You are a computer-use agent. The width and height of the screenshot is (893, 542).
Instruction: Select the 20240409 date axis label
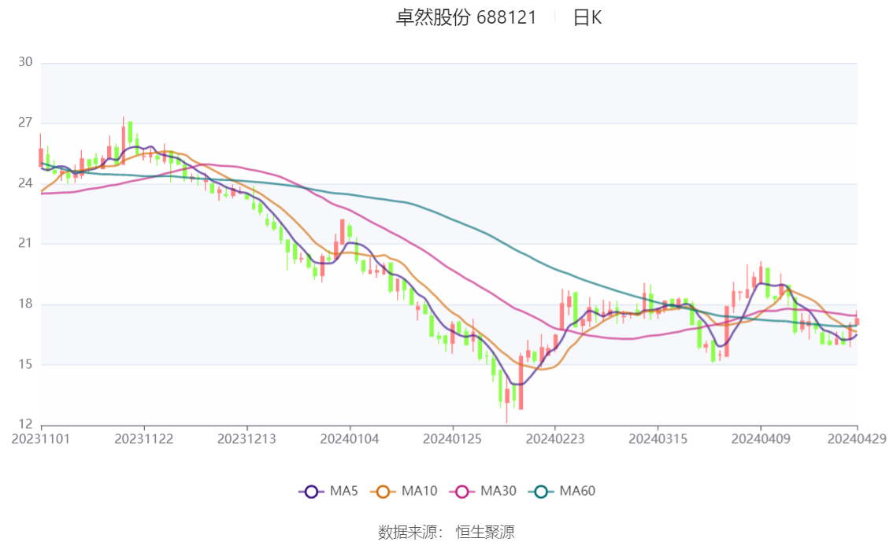click(x=761, y=439)
